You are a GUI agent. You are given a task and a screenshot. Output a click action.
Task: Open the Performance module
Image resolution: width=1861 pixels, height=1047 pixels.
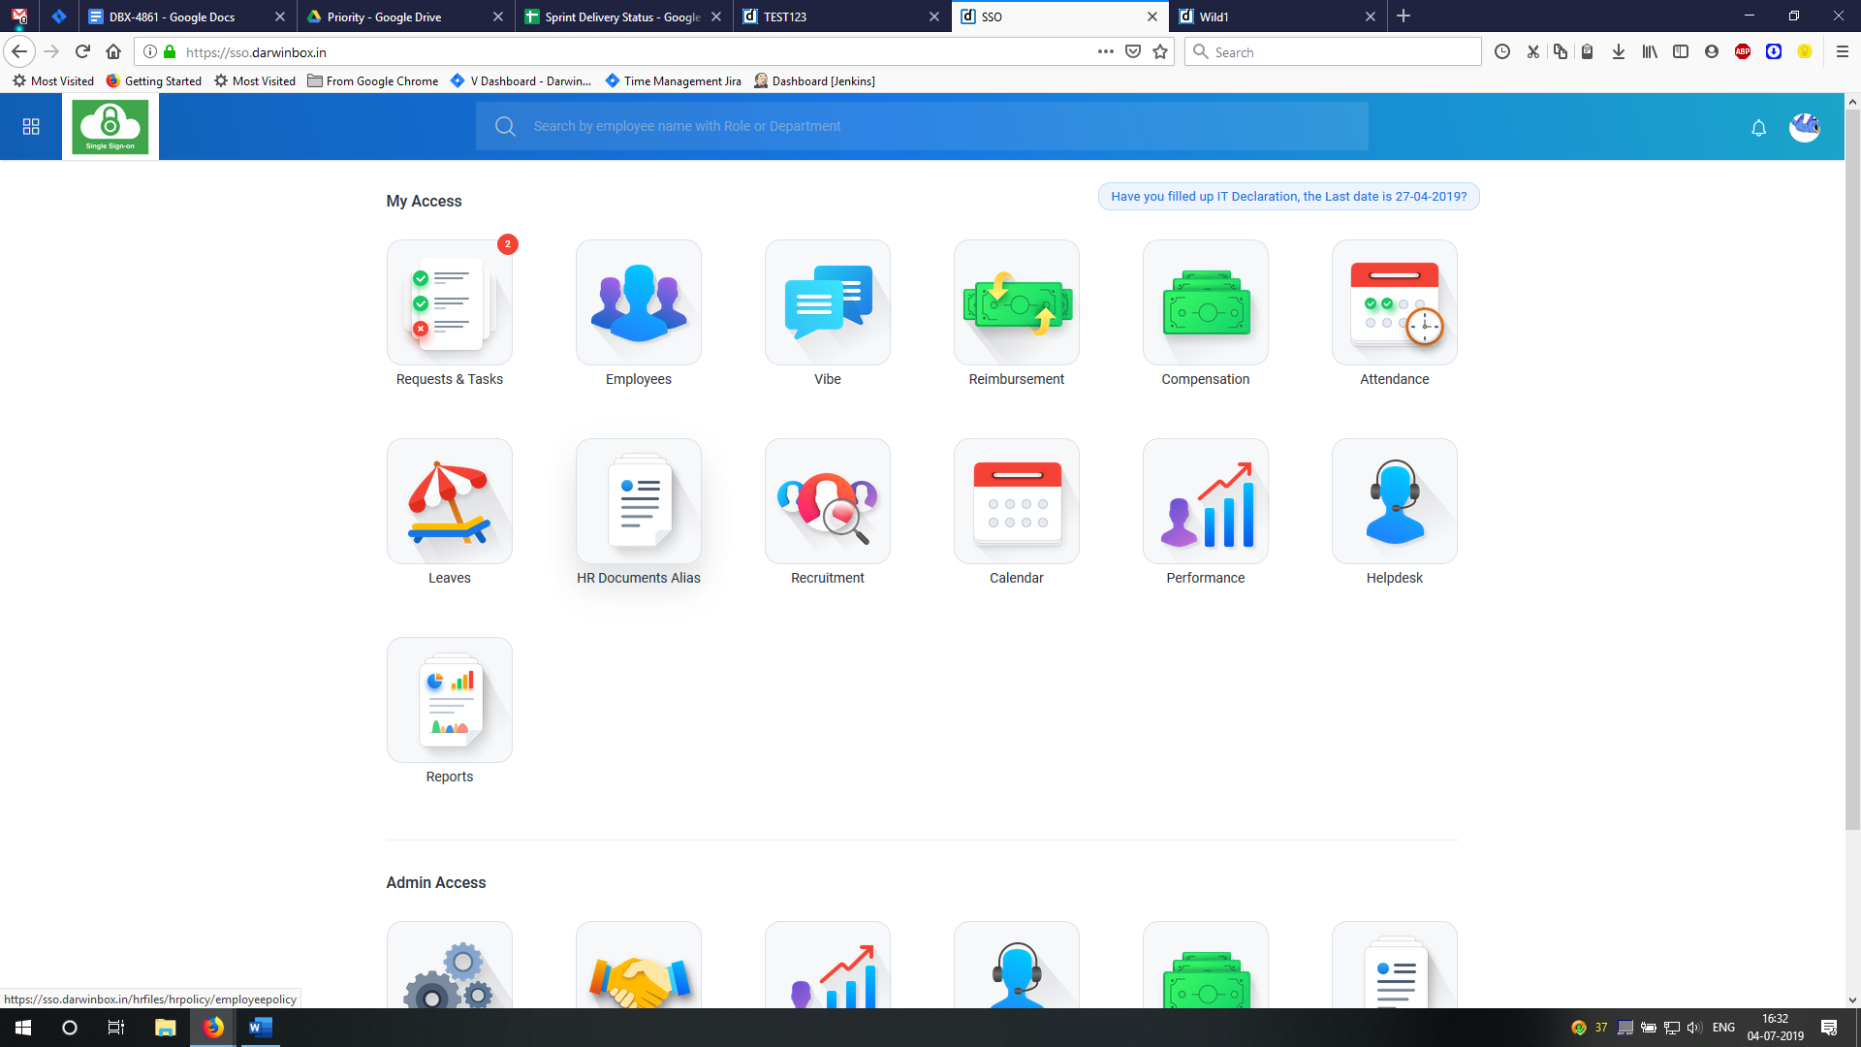click(x=1205, y=501)
